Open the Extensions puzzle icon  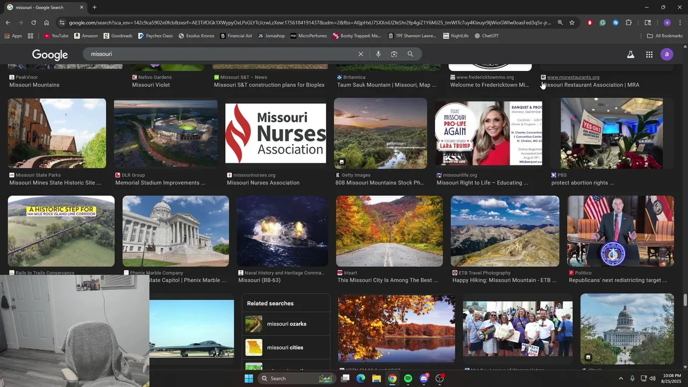[x=629, y=23]
